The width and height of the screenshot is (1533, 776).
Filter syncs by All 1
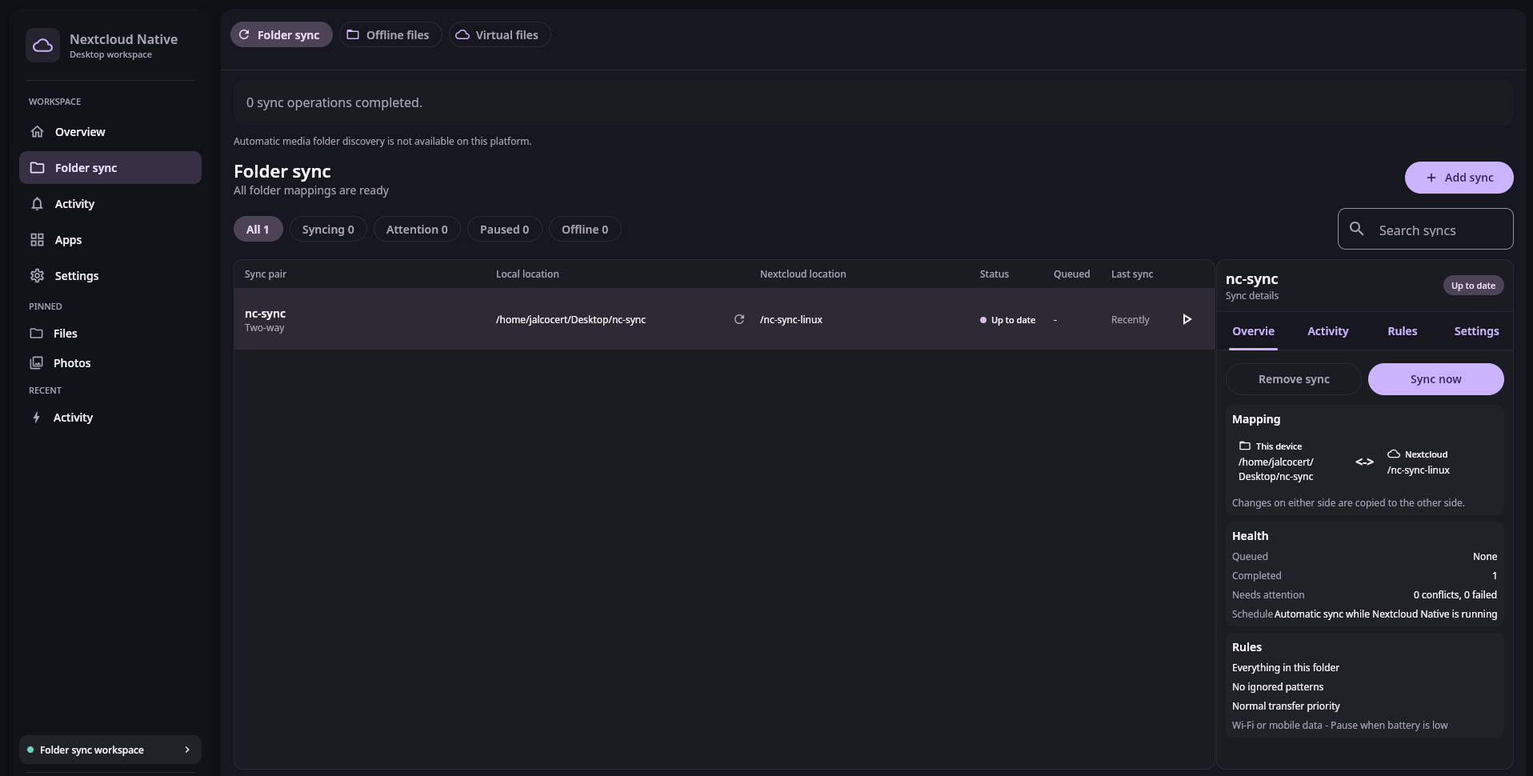point(258,230)
